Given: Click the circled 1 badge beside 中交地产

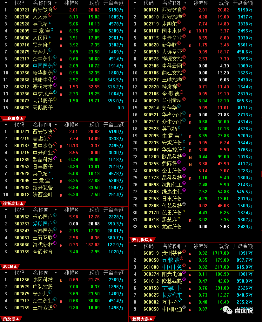Looking at the screenshot, I should (x=55, y=92).
